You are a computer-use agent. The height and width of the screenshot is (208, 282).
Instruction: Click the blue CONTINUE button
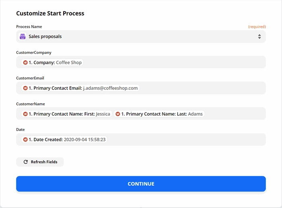pyautogui.click(x=141, y=184)
